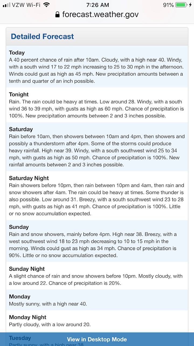Tap the Tuesday forecast heading
The image size is (194, 346).
pos(20,338)
